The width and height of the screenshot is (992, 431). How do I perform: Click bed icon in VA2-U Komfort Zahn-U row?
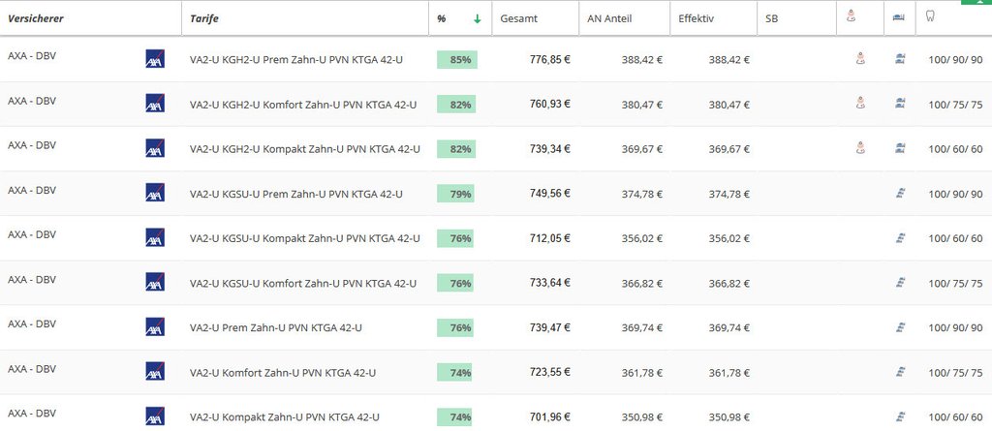899,372
